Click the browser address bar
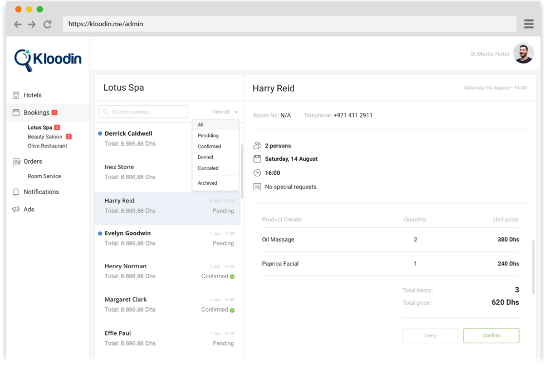Image resolution: width=547 pixels, height=365 pixels. (x=289, y=24)
